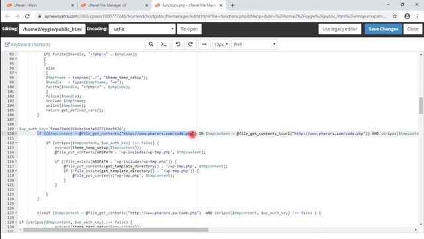This screenshot has width=424, height=239.
Task: Go back in browser history
Action: 7,16
